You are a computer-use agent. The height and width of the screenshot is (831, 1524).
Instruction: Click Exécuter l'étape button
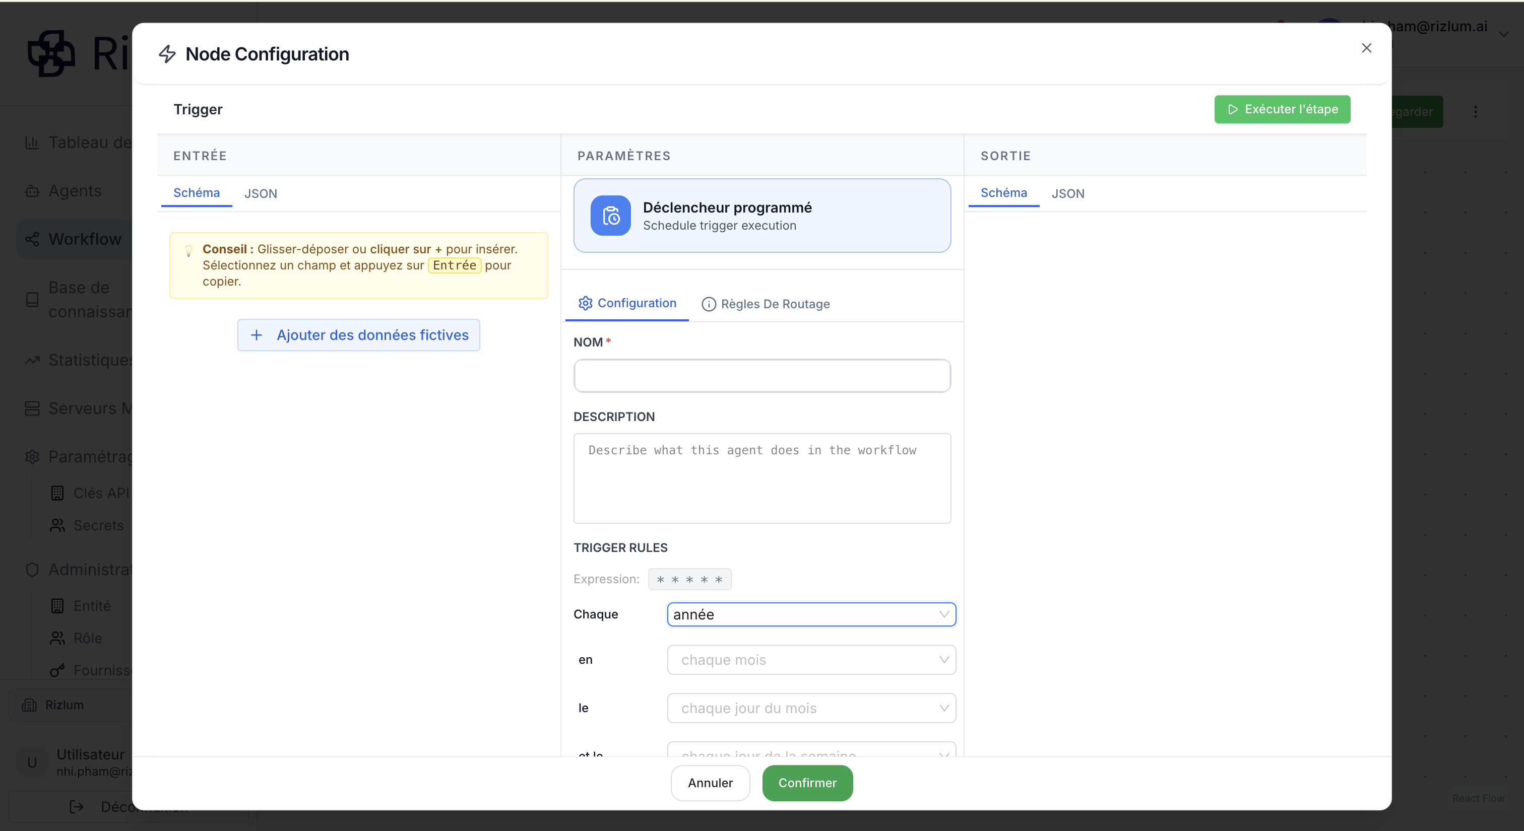tap(1282, 109)
